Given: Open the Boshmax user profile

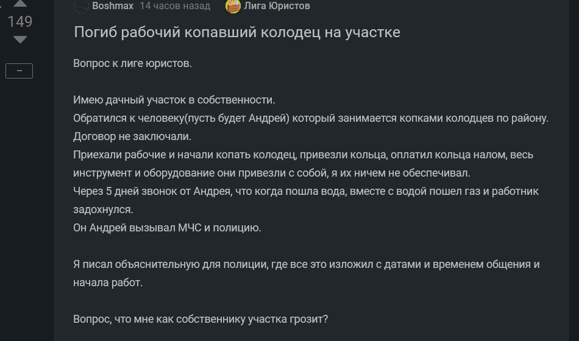Looking at the screenshot, I should coord(113,6).
